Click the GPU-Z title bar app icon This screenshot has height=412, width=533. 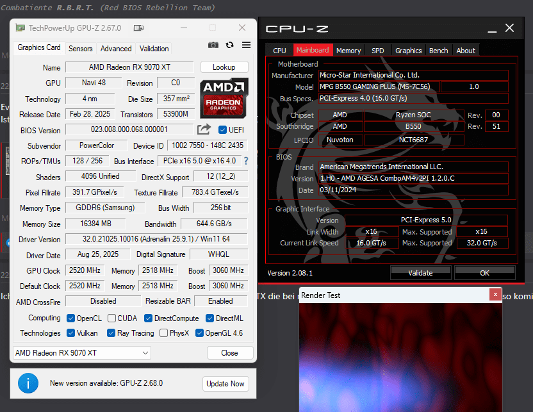[x=20, y=28]
